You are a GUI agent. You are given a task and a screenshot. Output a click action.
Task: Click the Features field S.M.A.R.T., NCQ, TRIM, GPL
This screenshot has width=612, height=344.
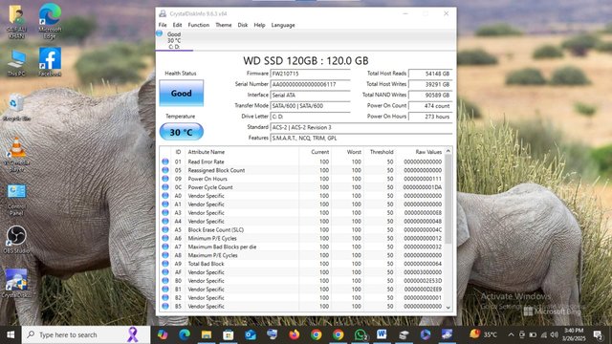tap(361, 138)
